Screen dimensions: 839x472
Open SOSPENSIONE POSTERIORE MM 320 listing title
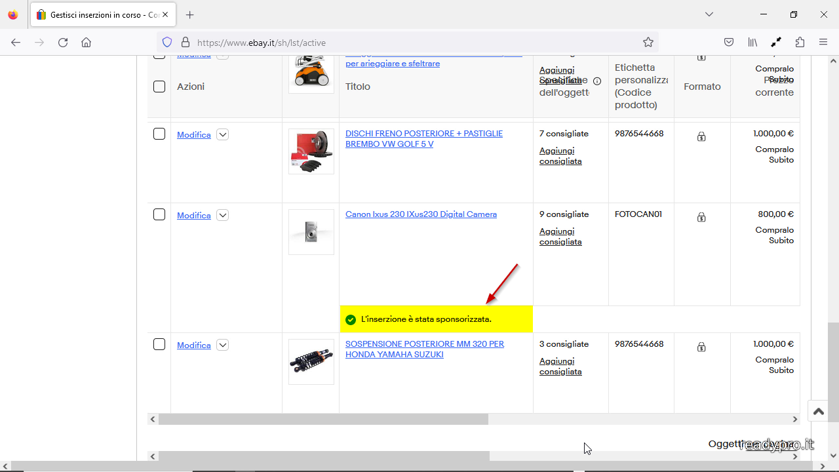[x=425, y=349]
